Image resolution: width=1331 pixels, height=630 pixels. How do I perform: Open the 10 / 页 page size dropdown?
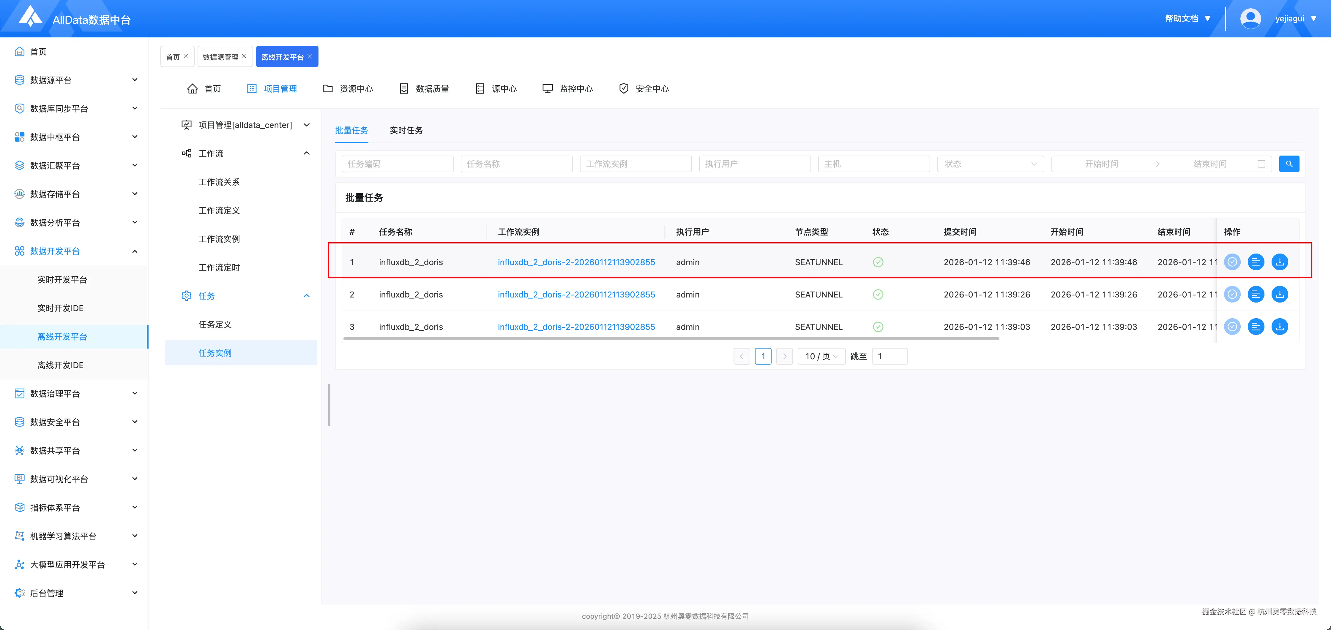coord(821,356)
